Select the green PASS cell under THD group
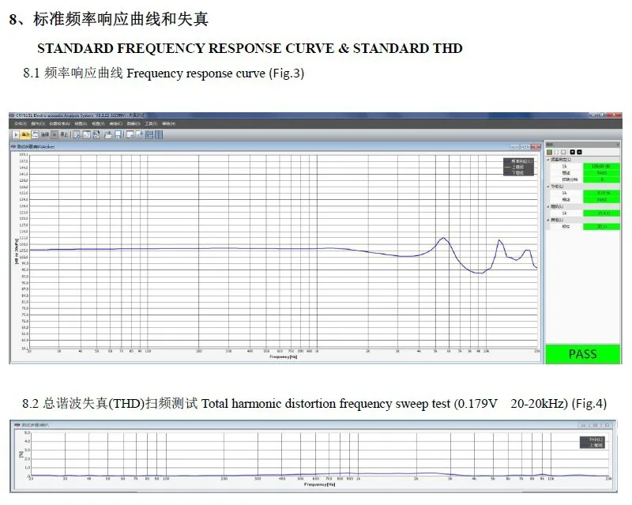The height and width of the screenshot is (505, 632). (601, 200)
